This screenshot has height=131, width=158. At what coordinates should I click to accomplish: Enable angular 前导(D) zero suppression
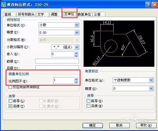click(88, 101)
